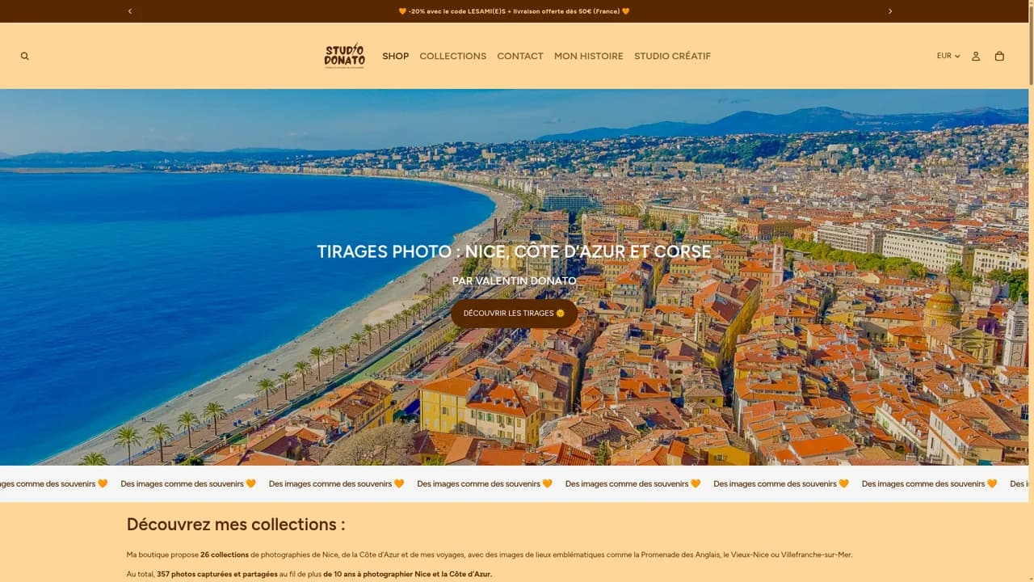Click the page vertical scrollbar
Screen dimensions: 1034x582
tap(1031, 291)
